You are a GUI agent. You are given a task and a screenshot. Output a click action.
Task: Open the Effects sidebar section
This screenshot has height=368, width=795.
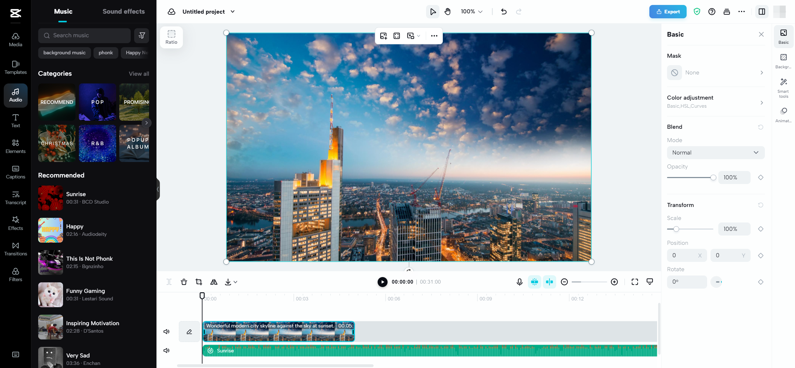pos(16,223)
